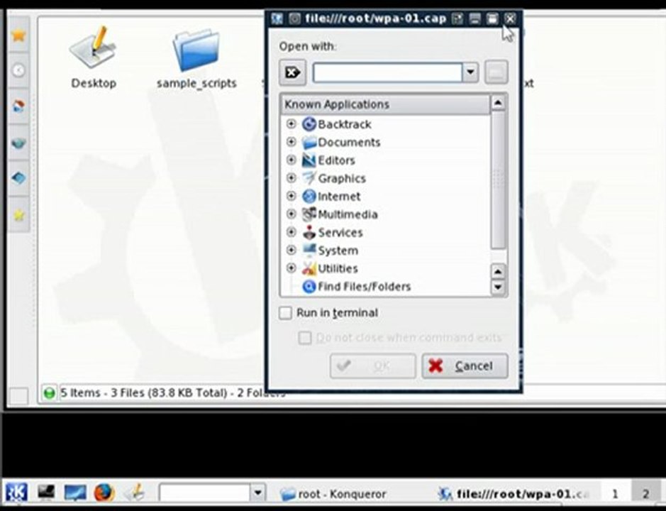Open the sample_scripts folder icon
This screenshot has width=666, height=511.
coord(196,49)
